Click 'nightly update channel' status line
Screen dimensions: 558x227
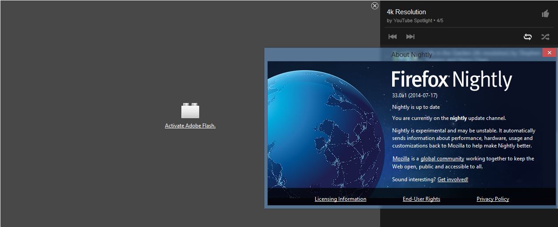pos(449,118)
